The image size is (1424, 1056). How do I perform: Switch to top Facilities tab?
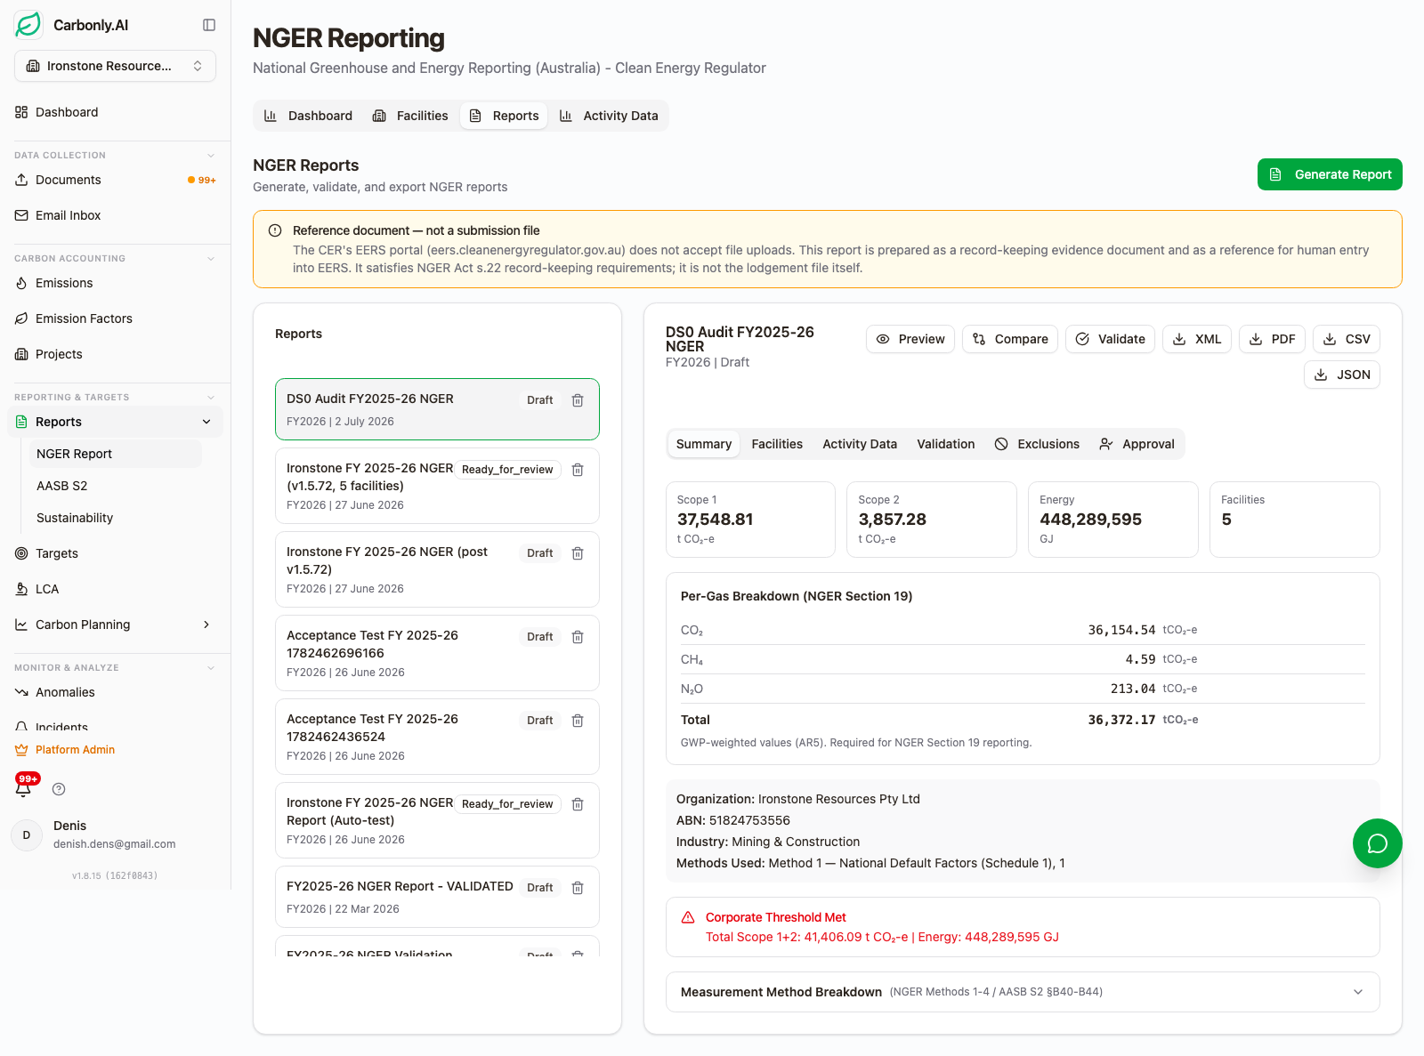tap(410, 116)
